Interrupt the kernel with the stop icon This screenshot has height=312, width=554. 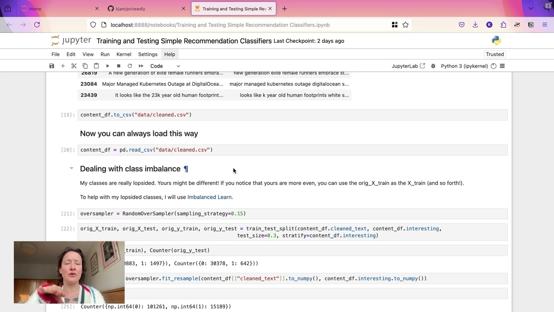point(119,66)
